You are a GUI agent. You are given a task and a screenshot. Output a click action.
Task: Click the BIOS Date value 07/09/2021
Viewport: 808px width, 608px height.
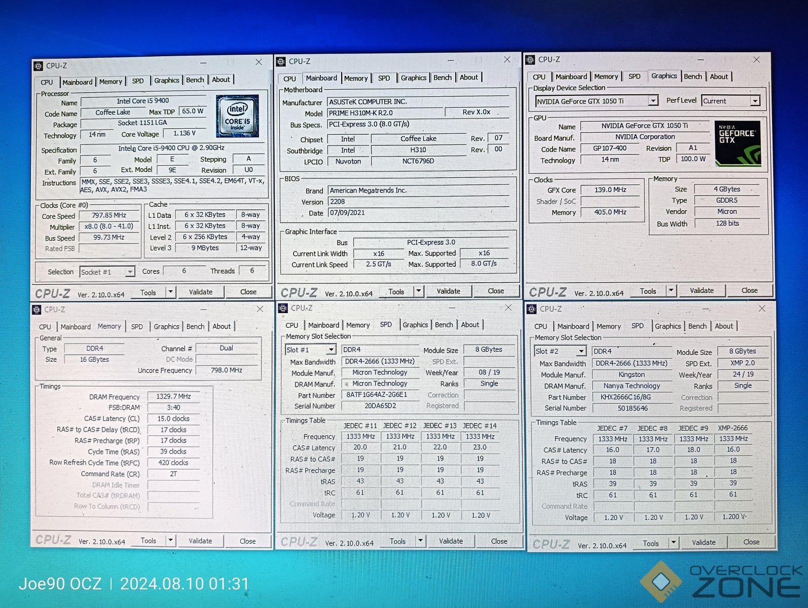coord(418,213)
